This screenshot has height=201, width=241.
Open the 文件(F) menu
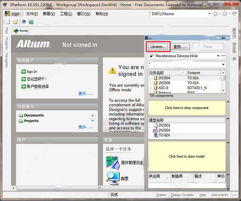pos(32,14)
